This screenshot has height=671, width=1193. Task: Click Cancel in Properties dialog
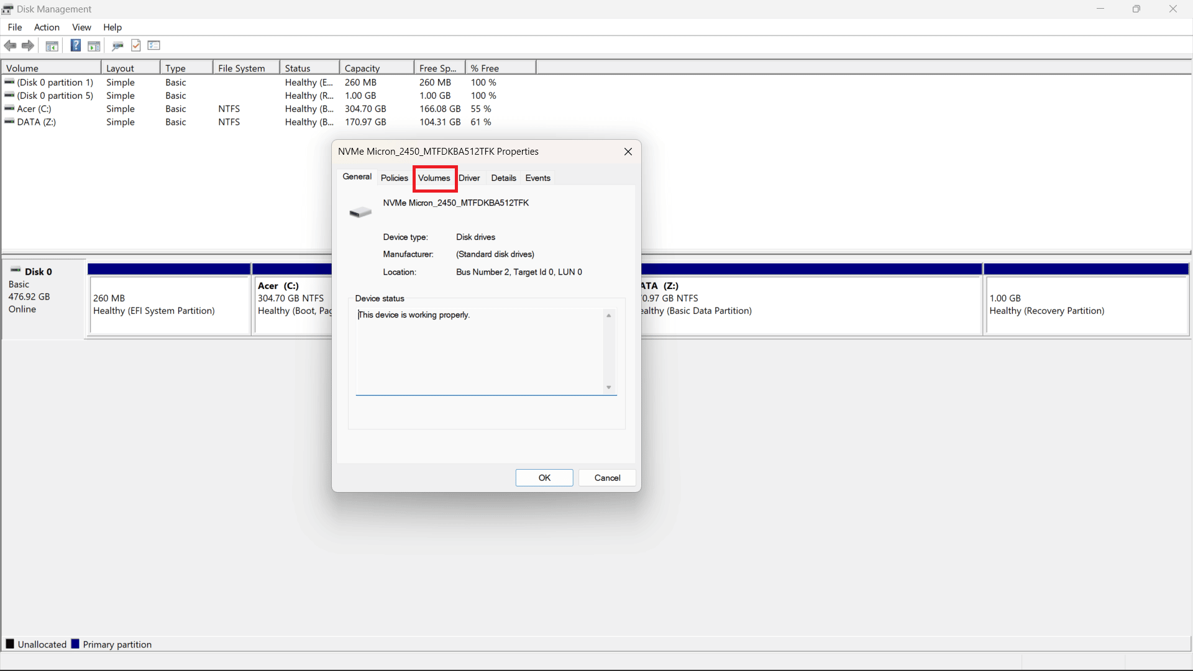(x=607, y=478)
